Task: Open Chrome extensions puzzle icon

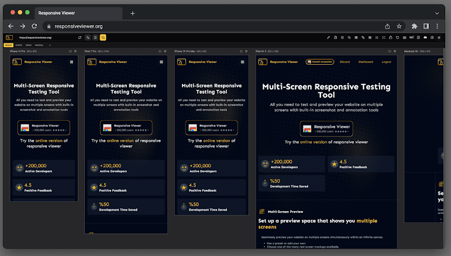Action: (x=414, y=26)
